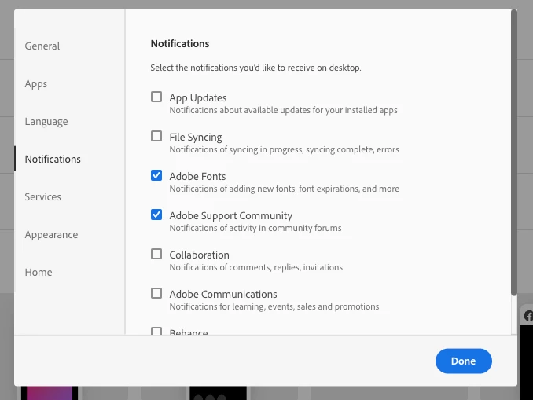533x400 pixels.
Task: Click the File Syncing label text
Action: point(196,138)
